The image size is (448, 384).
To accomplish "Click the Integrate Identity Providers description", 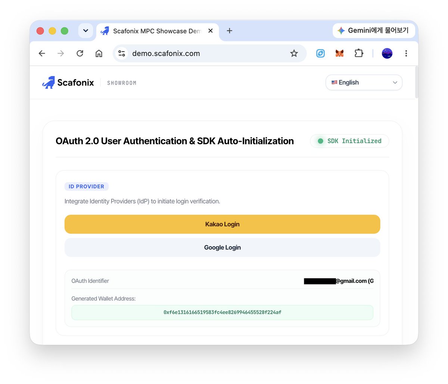I will (142, 201).
